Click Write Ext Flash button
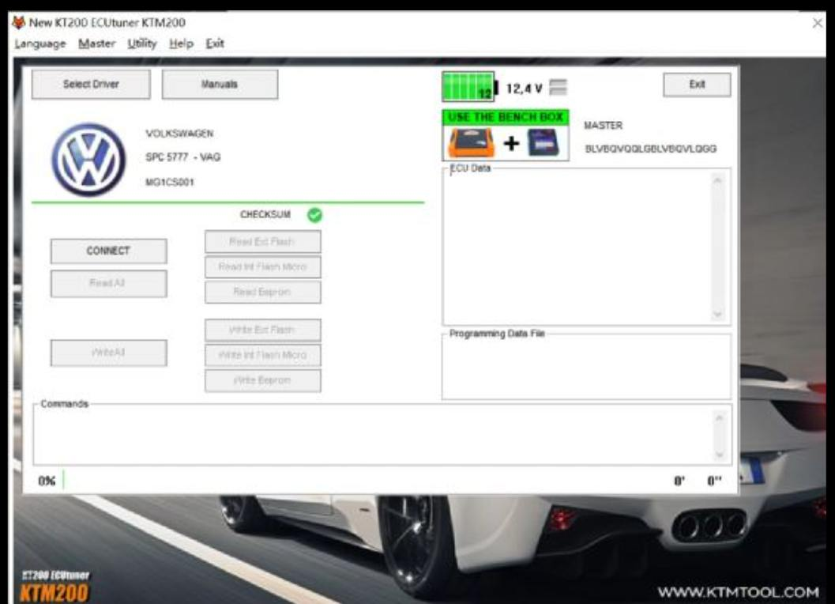Image resolution: width=835 pixels, height=604 pixels. click(262, 330)
